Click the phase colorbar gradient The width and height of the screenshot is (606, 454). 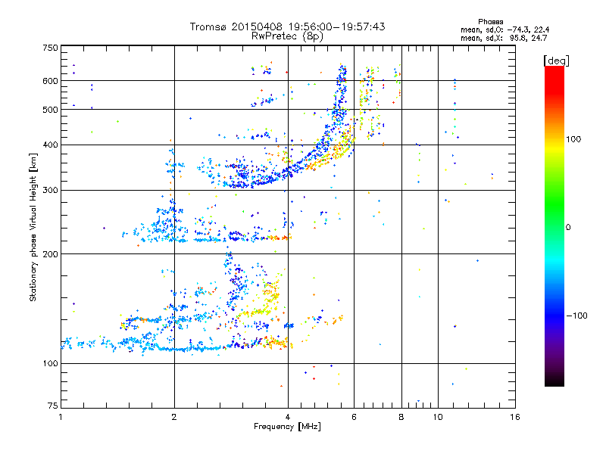[x=554, y=225]
